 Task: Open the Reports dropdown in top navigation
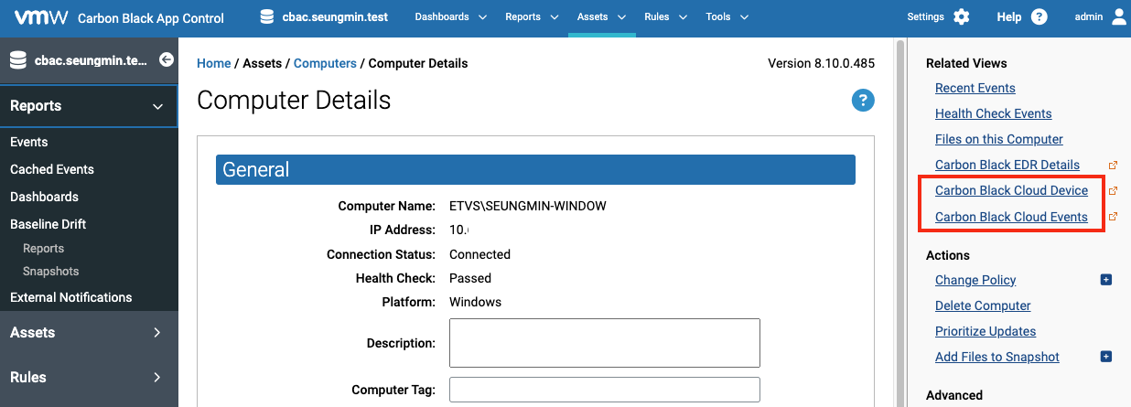pos(532,16)
